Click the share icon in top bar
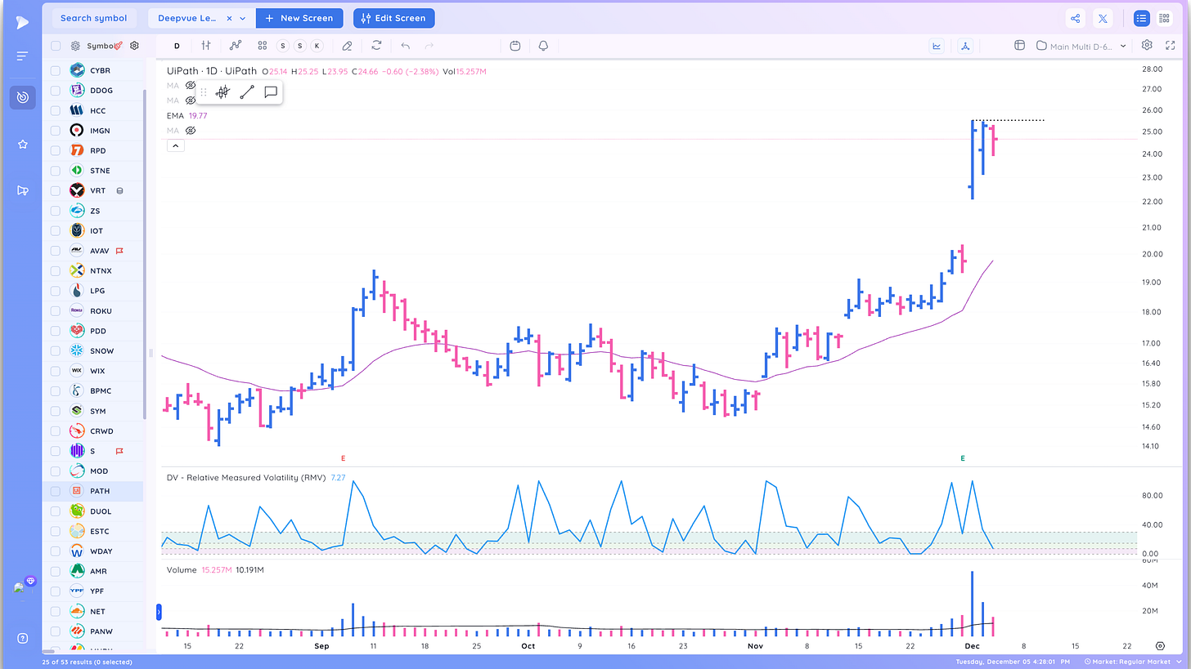 [1075, 18]
